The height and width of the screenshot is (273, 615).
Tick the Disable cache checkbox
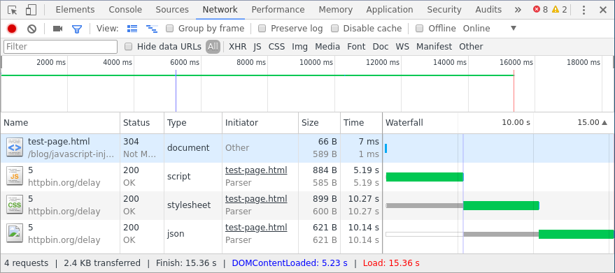click(x=334, y=28)
